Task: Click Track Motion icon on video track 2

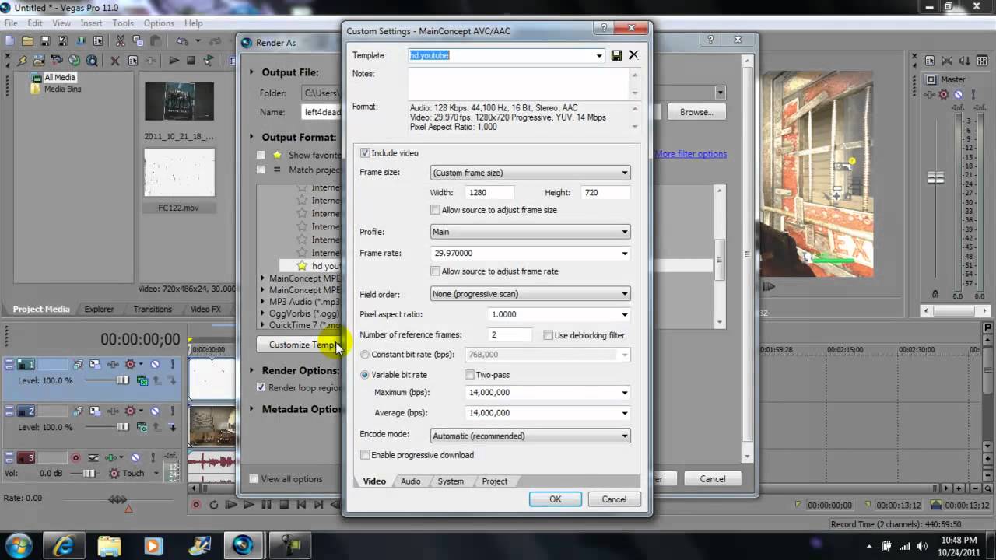Action: (x=95, y=411)
